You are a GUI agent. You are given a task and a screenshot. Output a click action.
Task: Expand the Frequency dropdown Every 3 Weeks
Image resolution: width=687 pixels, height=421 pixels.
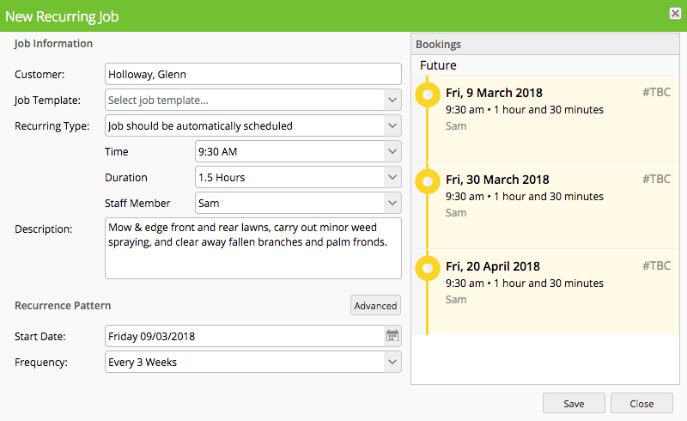click(x=392, y=362)
